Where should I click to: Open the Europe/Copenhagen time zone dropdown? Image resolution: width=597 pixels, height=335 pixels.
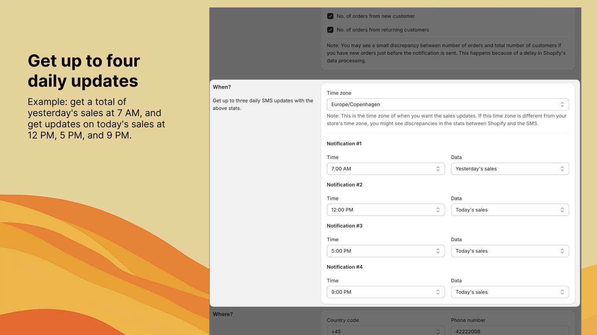pyautogui.click(x=448, y=104)
